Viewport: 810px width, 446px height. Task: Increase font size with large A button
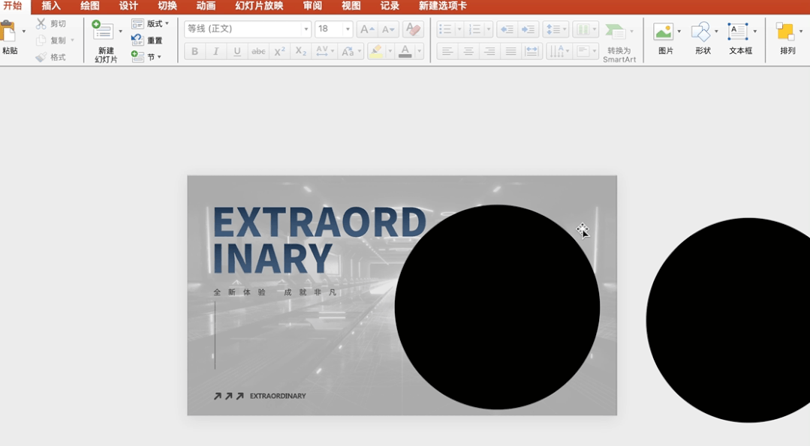(x=367, y=29)
